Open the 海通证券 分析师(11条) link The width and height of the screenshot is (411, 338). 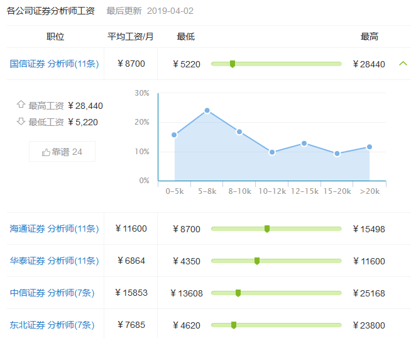[55, 228]
